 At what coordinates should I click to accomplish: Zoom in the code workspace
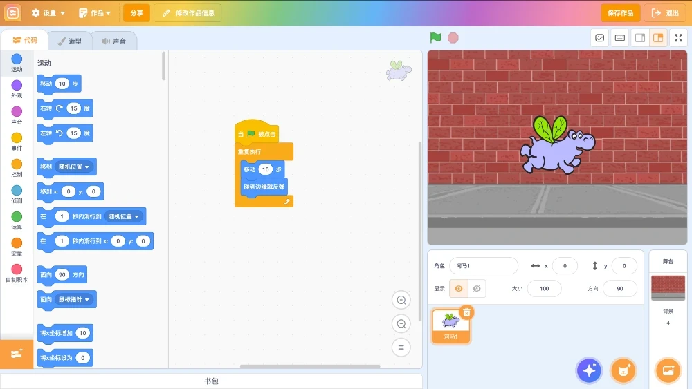(x=401, y=300)
